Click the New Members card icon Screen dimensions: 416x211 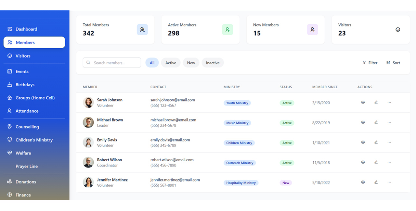tap(312, 30)
